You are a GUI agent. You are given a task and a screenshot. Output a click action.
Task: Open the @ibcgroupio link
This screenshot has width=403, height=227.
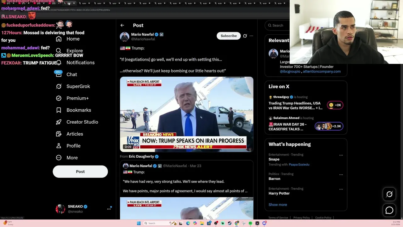(290, 72)
